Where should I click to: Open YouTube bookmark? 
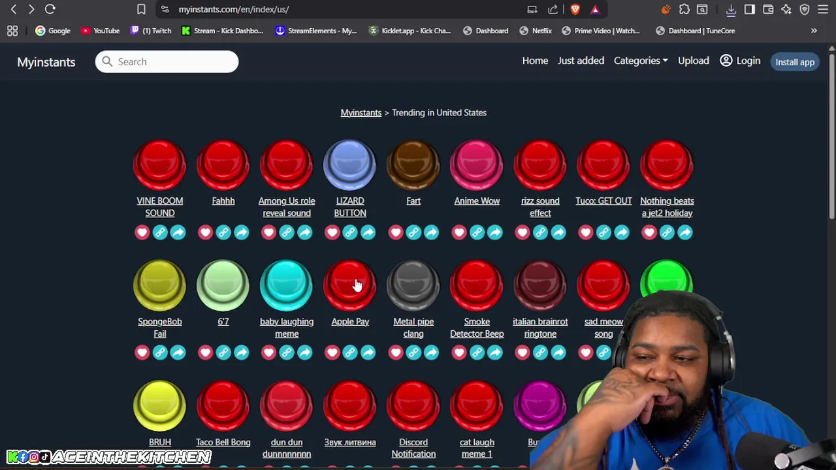[100, 31]
